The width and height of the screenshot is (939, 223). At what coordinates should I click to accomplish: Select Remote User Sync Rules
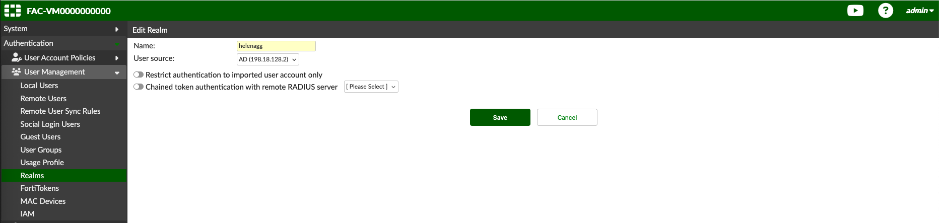pos(60,111)
